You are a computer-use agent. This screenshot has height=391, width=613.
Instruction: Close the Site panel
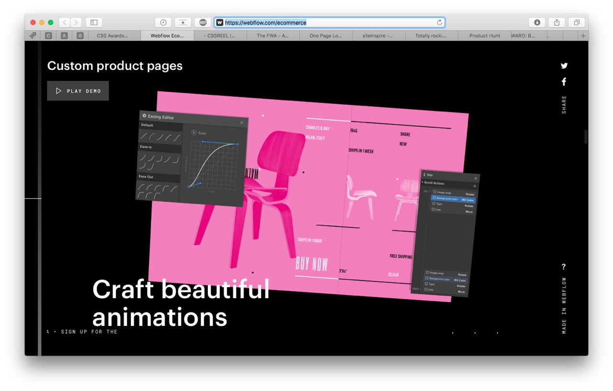coord(476,179)
